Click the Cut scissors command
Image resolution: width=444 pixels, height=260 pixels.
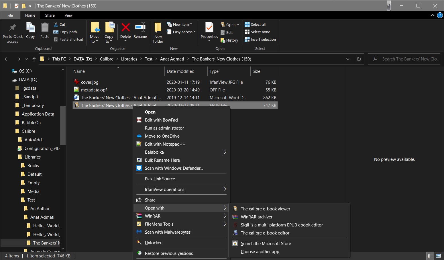click(60, 24)
